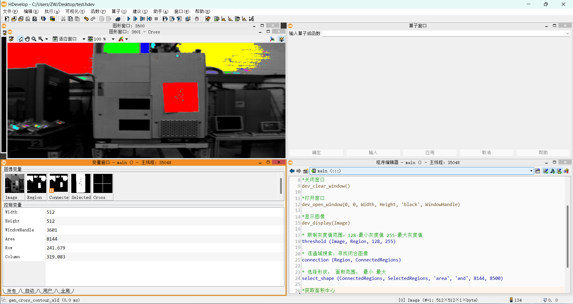573x304 pixels.
Task: Click the 3D pose axes icon in graphics window
Action: coord(272,39)
